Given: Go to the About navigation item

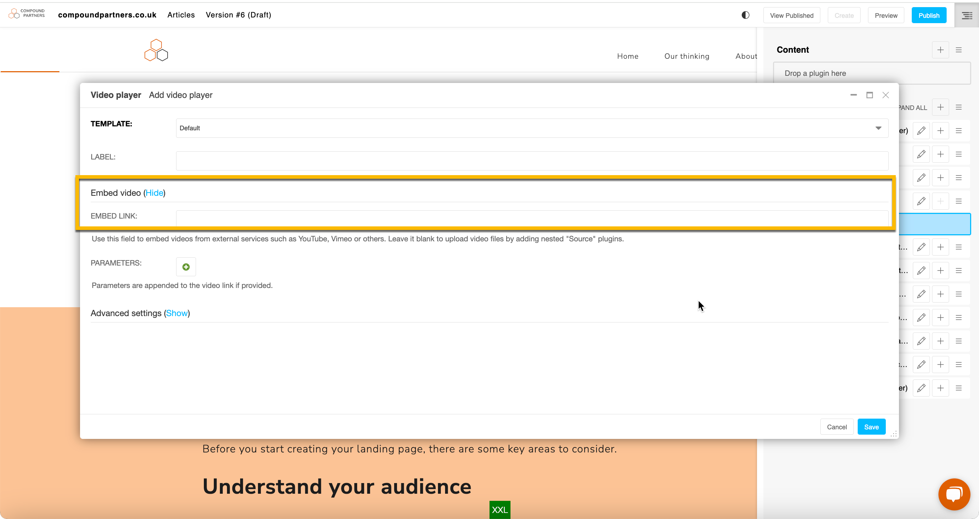Looking at the screenshot, I should tap(746, 56).
